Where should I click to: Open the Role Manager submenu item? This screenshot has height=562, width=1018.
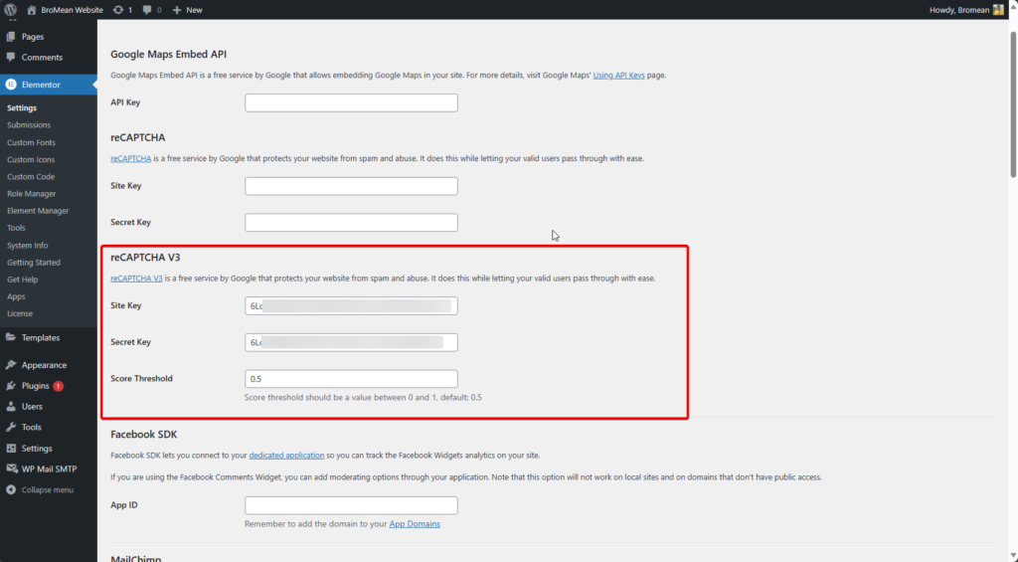coord(32,194)
